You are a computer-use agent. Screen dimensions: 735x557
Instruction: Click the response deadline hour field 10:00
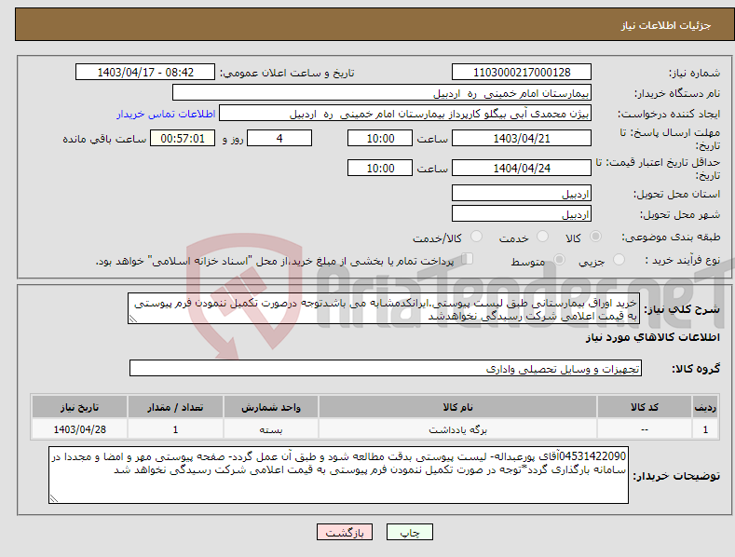pyautogui.click(x=380, y=138)
